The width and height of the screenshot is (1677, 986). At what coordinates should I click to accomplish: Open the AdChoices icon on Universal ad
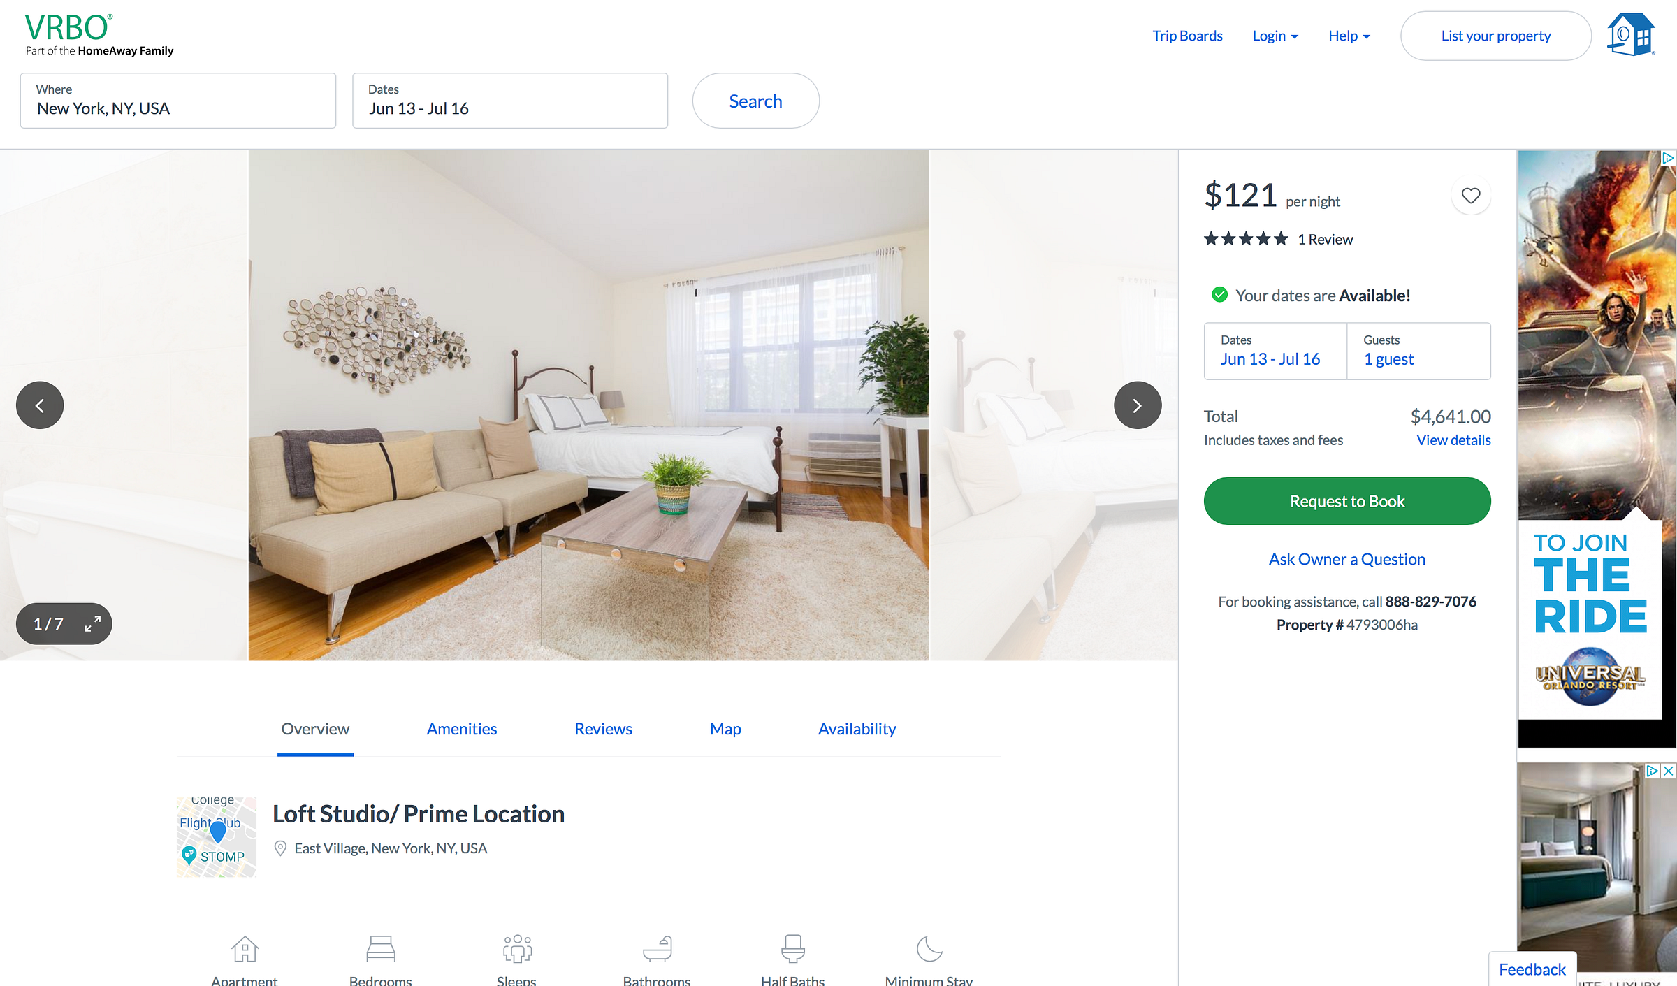[x=1669, y=158]
